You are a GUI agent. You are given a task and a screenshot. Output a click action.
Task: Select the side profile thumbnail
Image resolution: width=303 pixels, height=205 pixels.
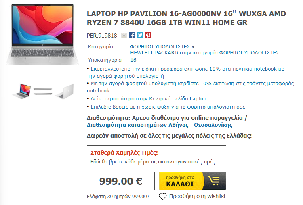tap(43, 92)
